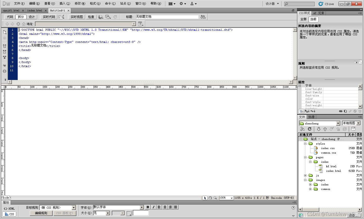364x219 pixels.
Task: Select the Zoom magnifier tool in status bar
Action: tap(215, 198)
